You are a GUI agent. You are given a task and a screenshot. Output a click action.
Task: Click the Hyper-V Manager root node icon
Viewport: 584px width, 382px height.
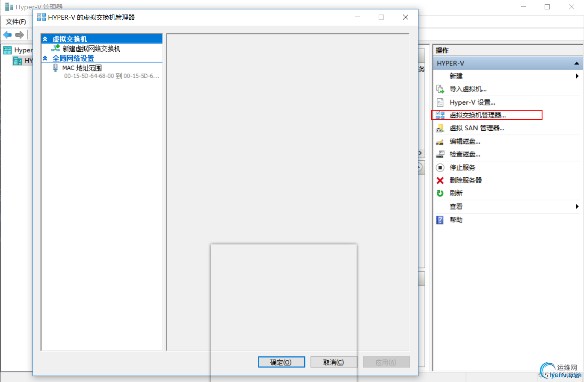7,50
